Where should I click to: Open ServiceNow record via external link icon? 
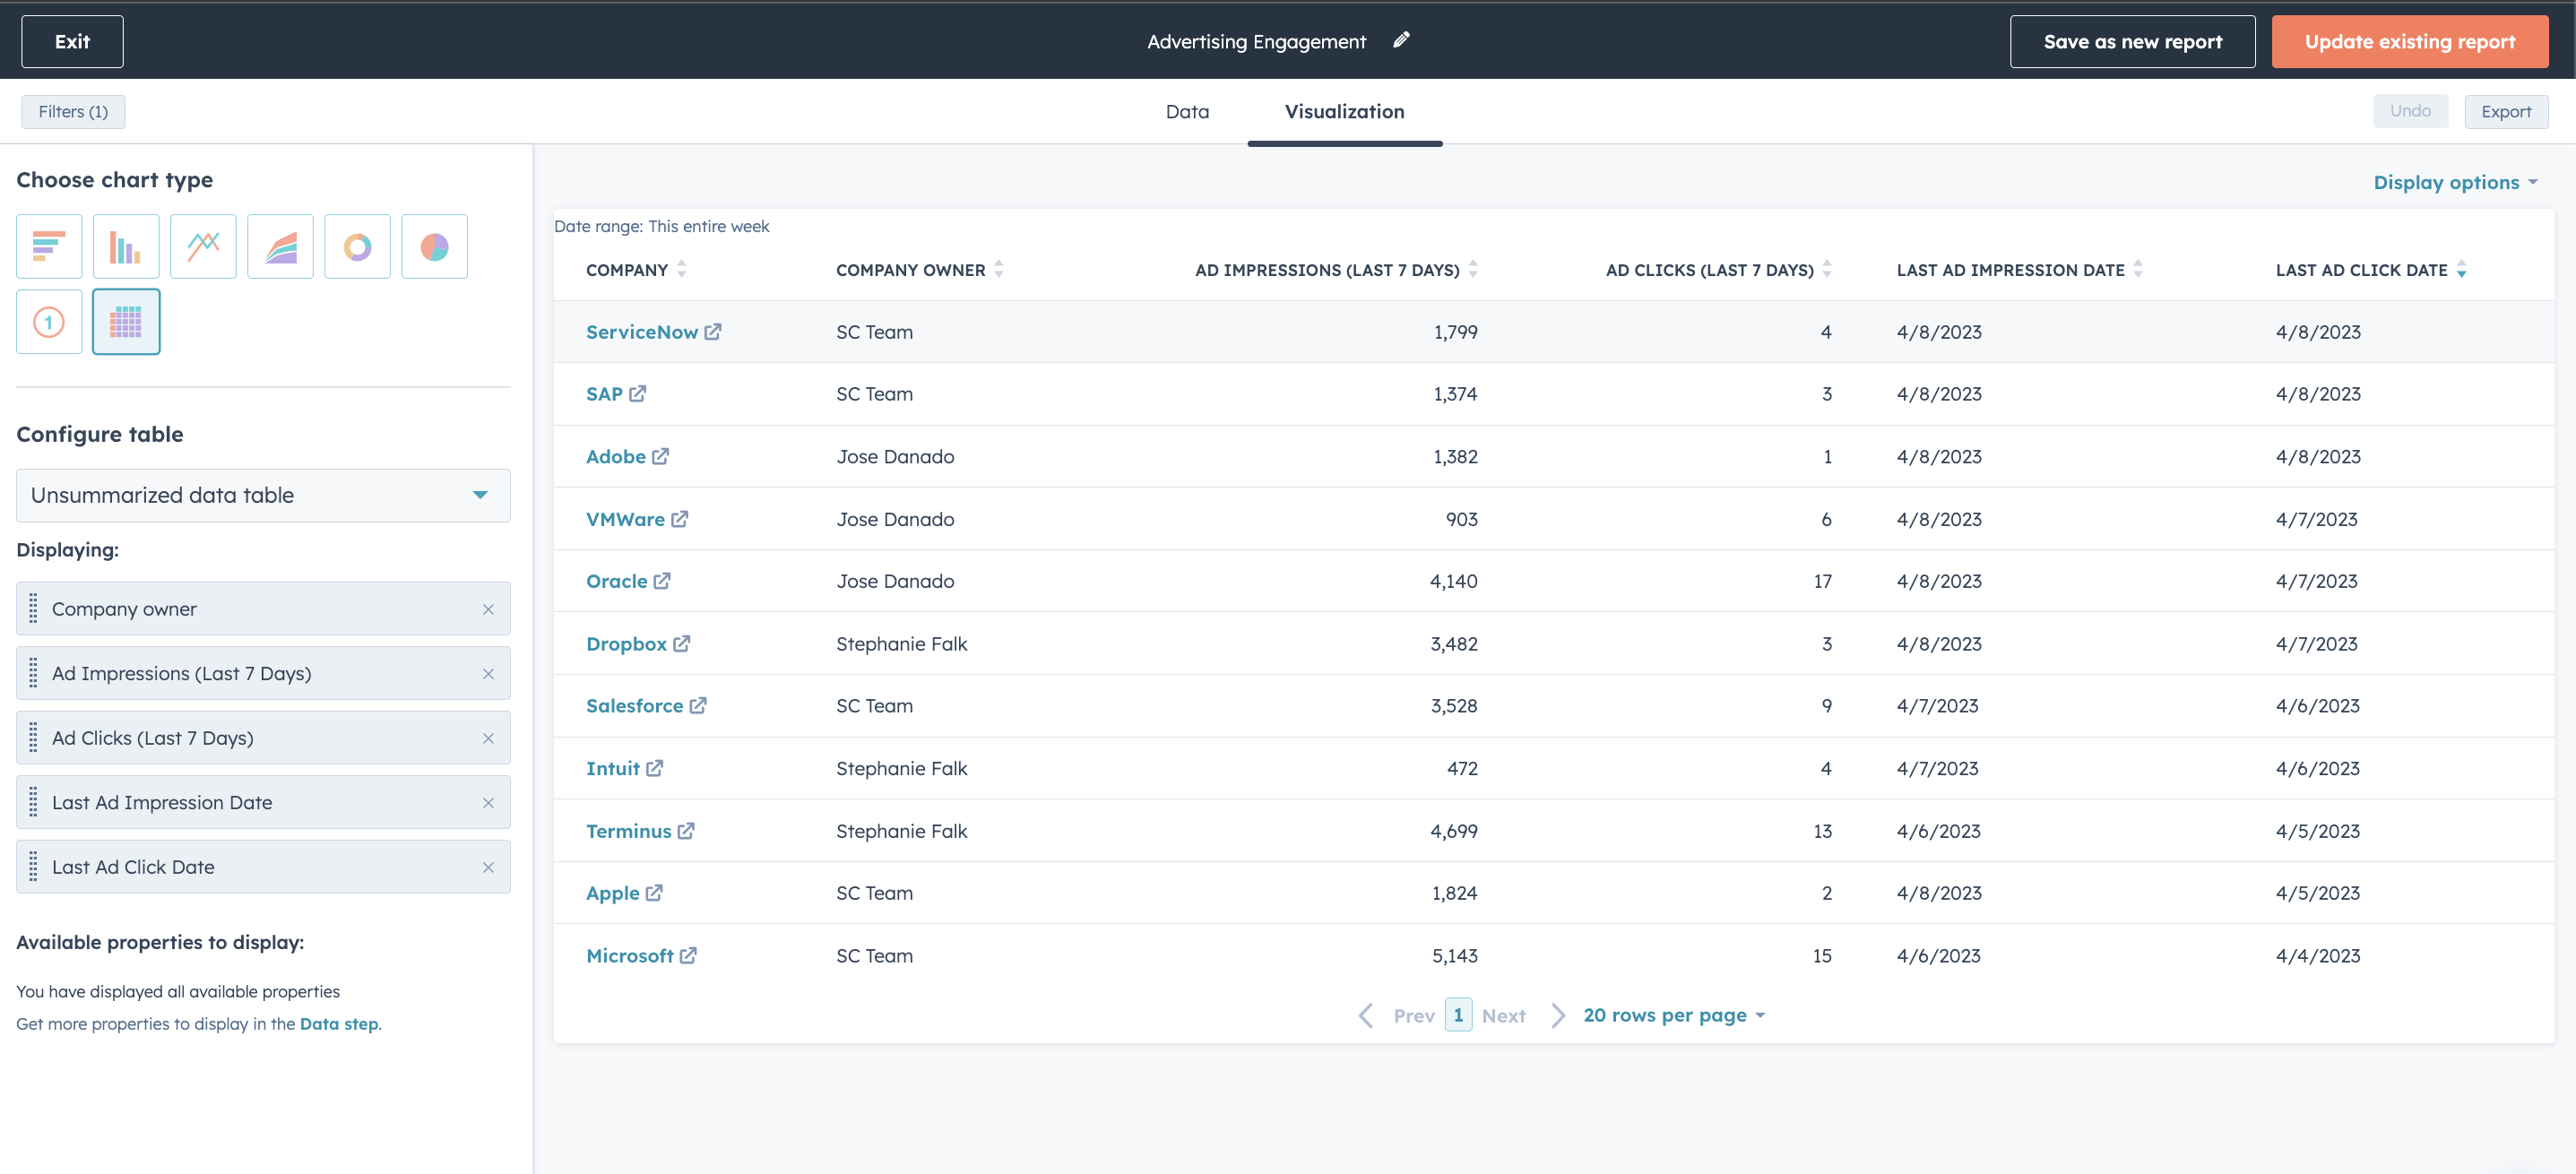[x=713, y=332]
